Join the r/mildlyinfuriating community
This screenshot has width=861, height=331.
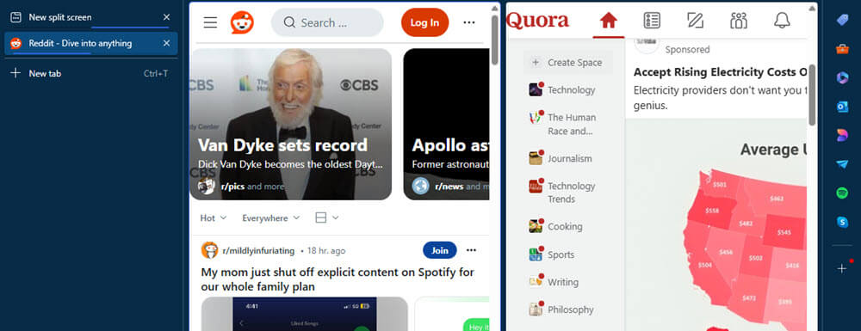click(x=440, y=250)
